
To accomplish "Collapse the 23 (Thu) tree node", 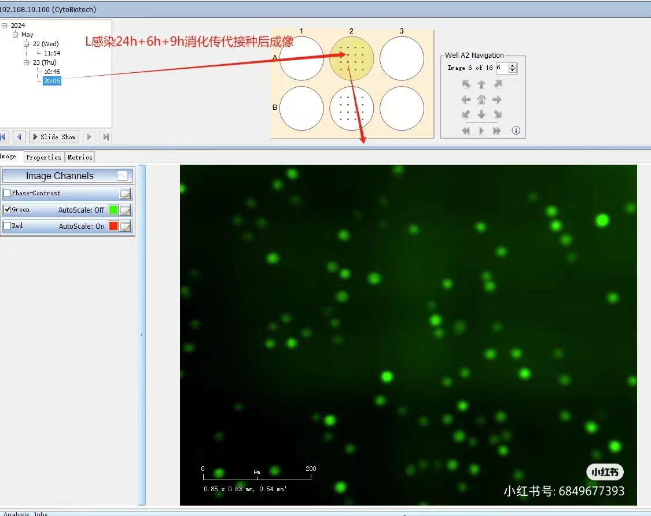I will click(26, 62).
